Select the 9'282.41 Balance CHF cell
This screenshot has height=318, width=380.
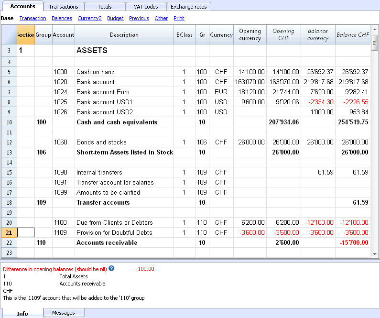353,92
